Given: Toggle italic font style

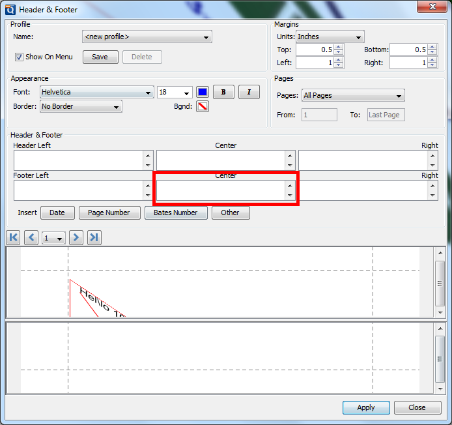Looking at the screenshot, I should pos(249,92).
